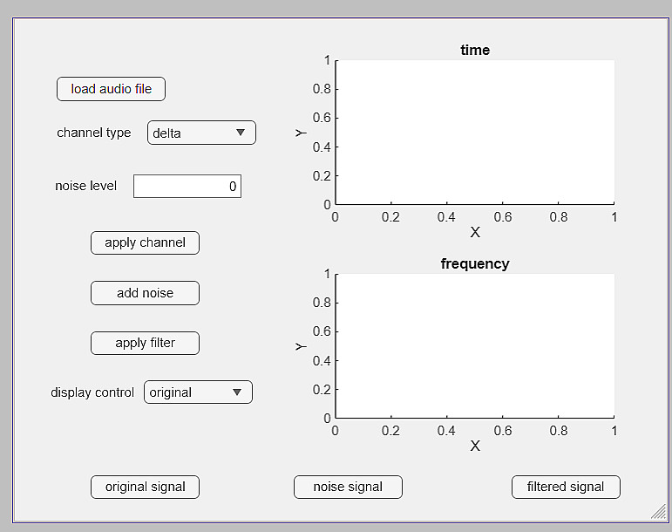Click the noise signal button
672x532 pixels.
[x=348, y=487]
